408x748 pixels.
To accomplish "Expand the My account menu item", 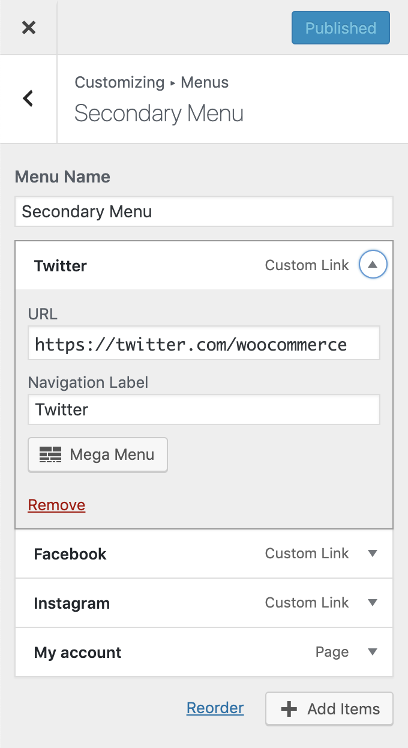I will click(x=373, y=652).
